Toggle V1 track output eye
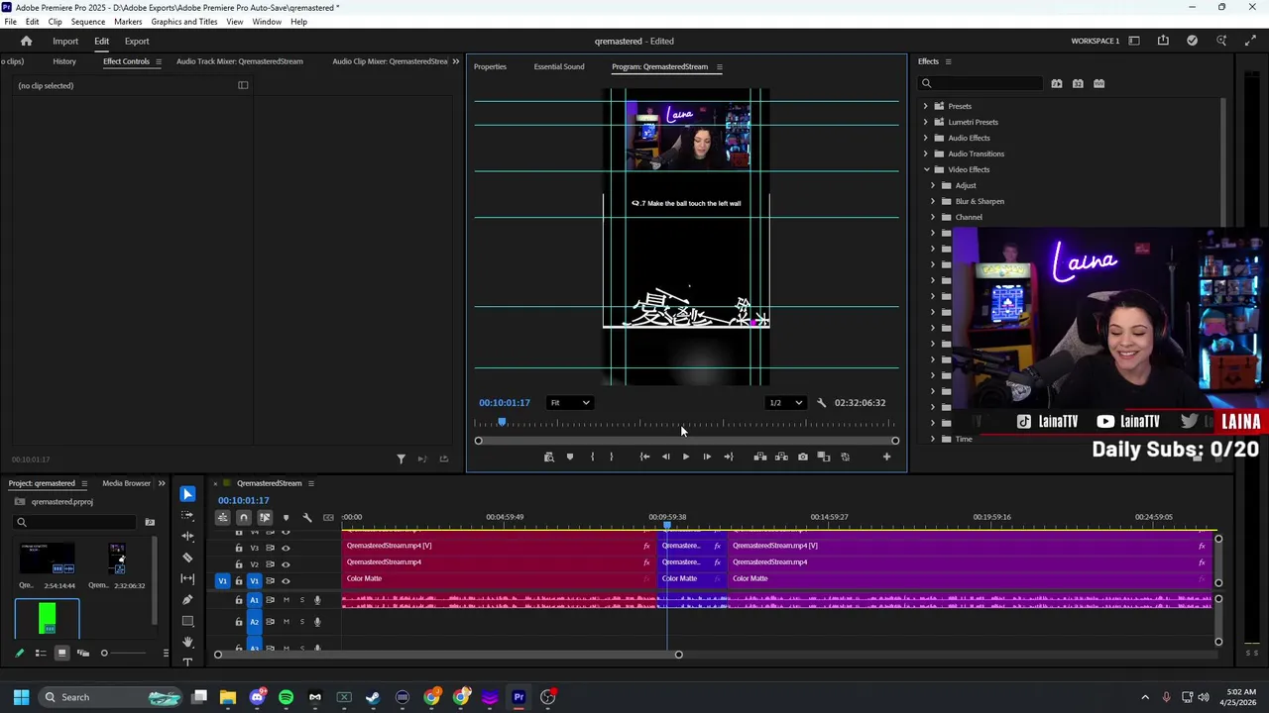Viewport: 1269px width, 713px height. pyautogui.click(x=286, y=581)
